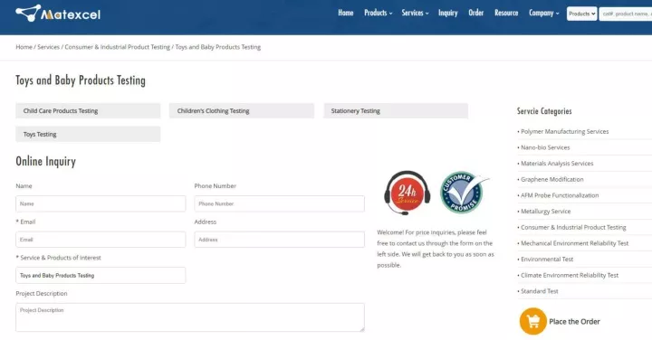Focus the Address input field
The image size is (652, 340).
point(280,240)
